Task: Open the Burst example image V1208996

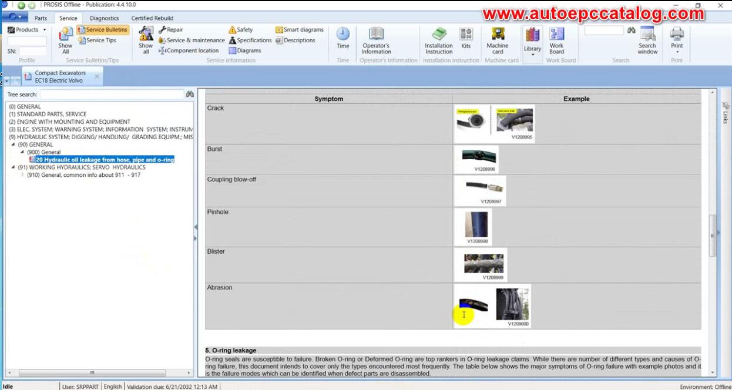Action: click(477, 159)
